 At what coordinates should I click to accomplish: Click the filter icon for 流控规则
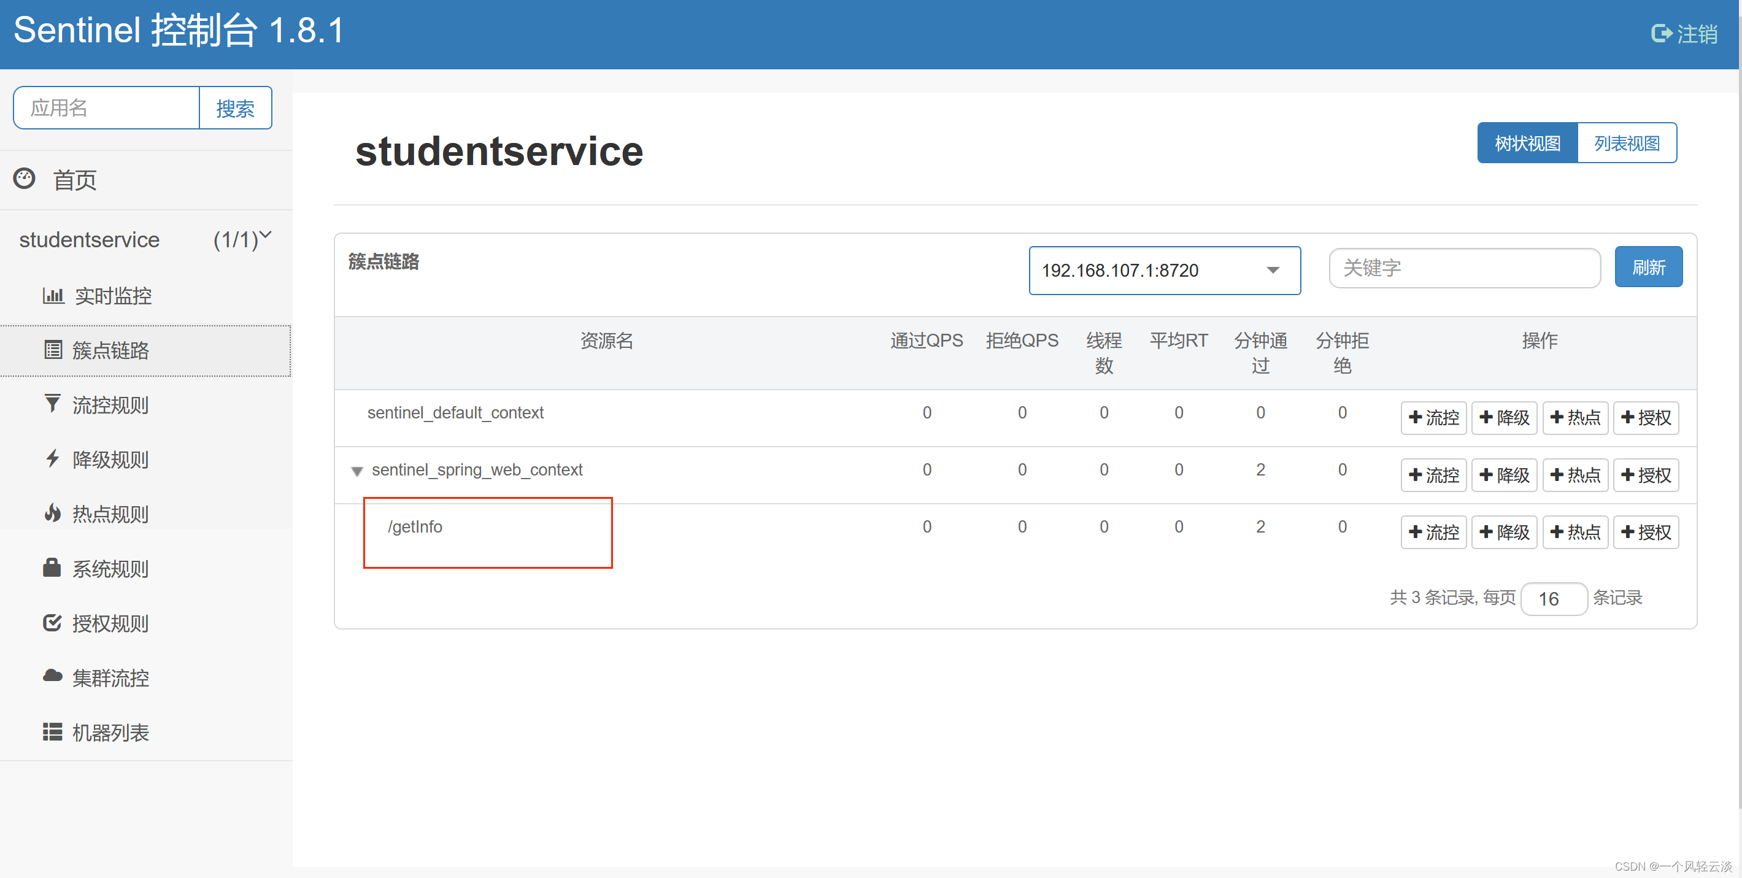52,404
